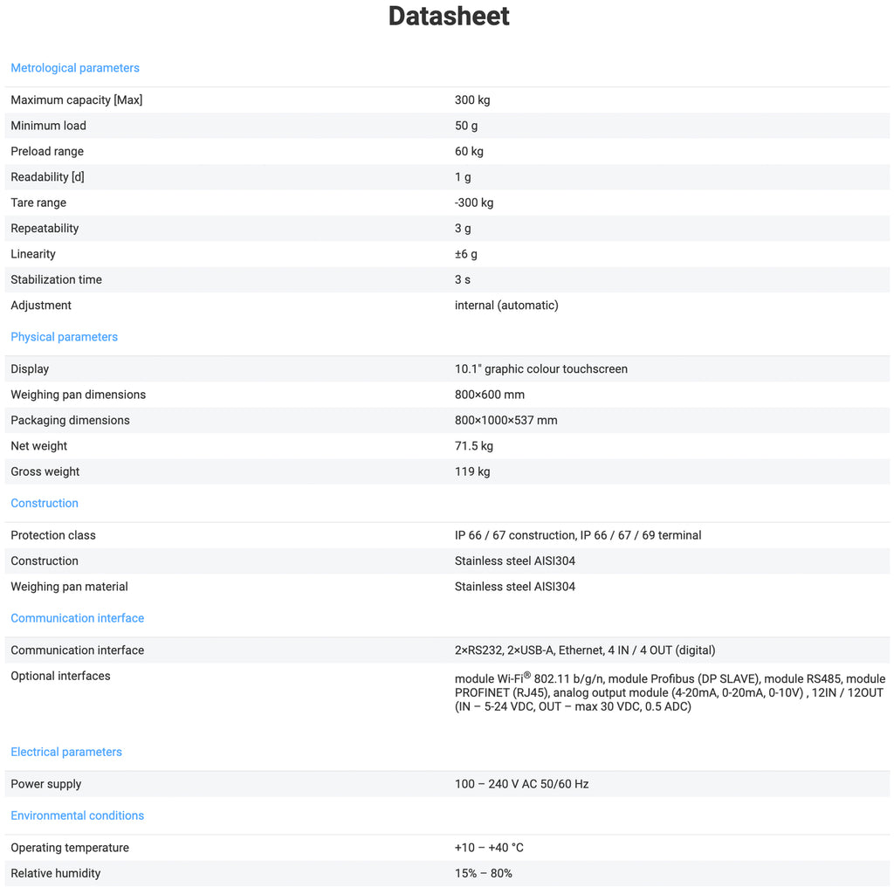Viewport: 894px width, 894px height.
Task: Click the Adjustment value internal (automatic)
Action: 506,306
